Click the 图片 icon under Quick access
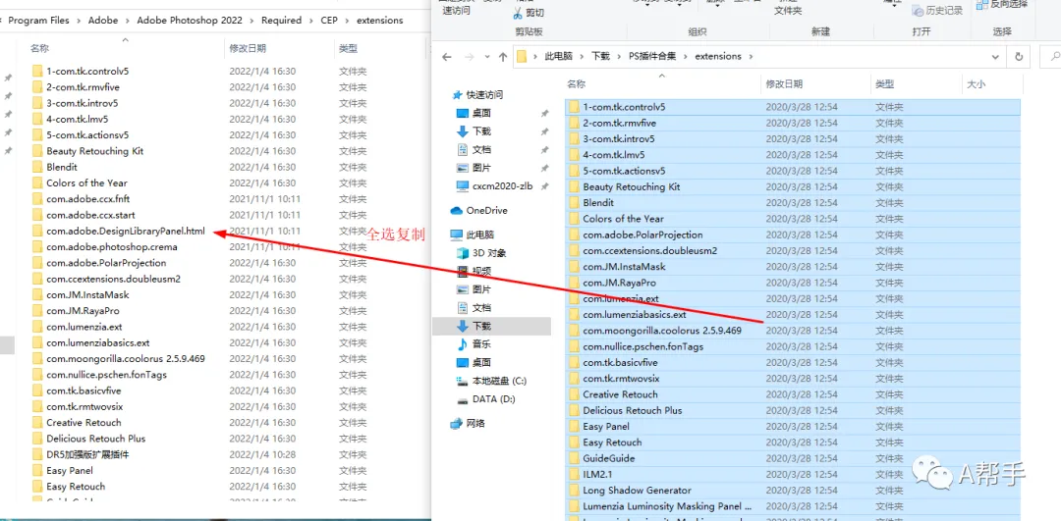The height and width of the screenshot is (521, 1061). point(462,168)
